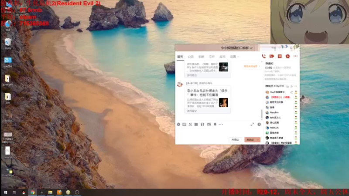Click the GIF sticker icon in input toolbar
Viewport: 349px width, 196px height.
184,124
